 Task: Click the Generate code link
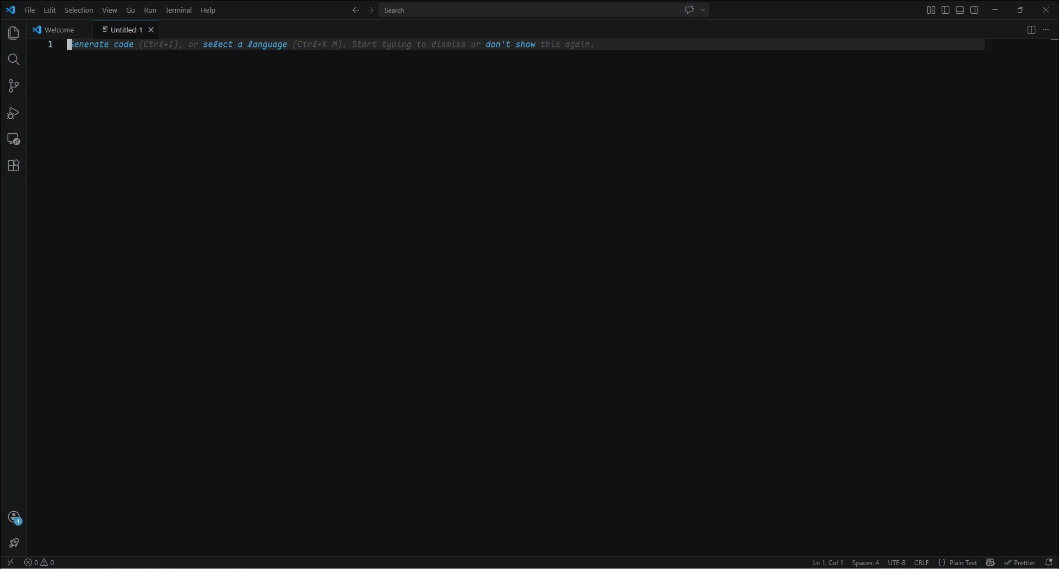point(101,45)
